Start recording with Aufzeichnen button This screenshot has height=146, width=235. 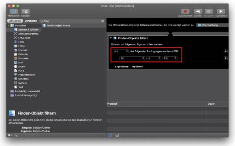(185, 11)
